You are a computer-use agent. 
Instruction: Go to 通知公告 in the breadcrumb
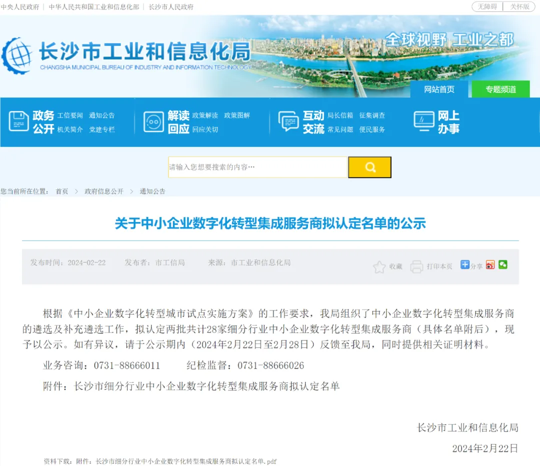(x=152, y=191)
